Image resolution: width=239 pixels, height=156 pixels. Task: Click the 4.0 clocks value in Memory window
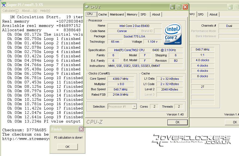click(203, 60)
